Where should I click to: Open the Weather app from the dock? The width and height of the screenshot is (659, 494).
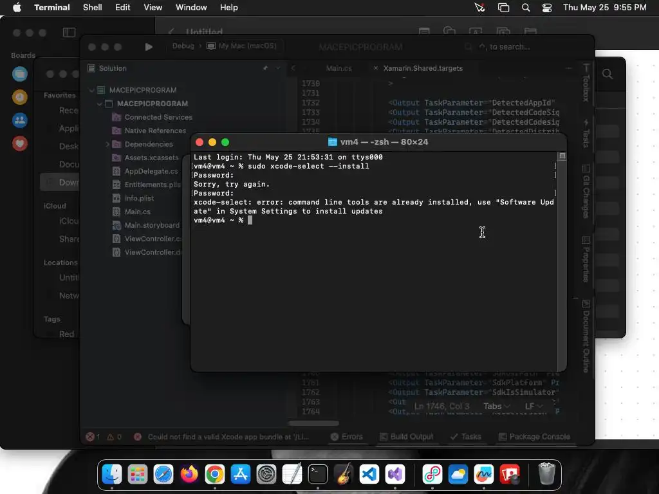[x=458, y=475]
